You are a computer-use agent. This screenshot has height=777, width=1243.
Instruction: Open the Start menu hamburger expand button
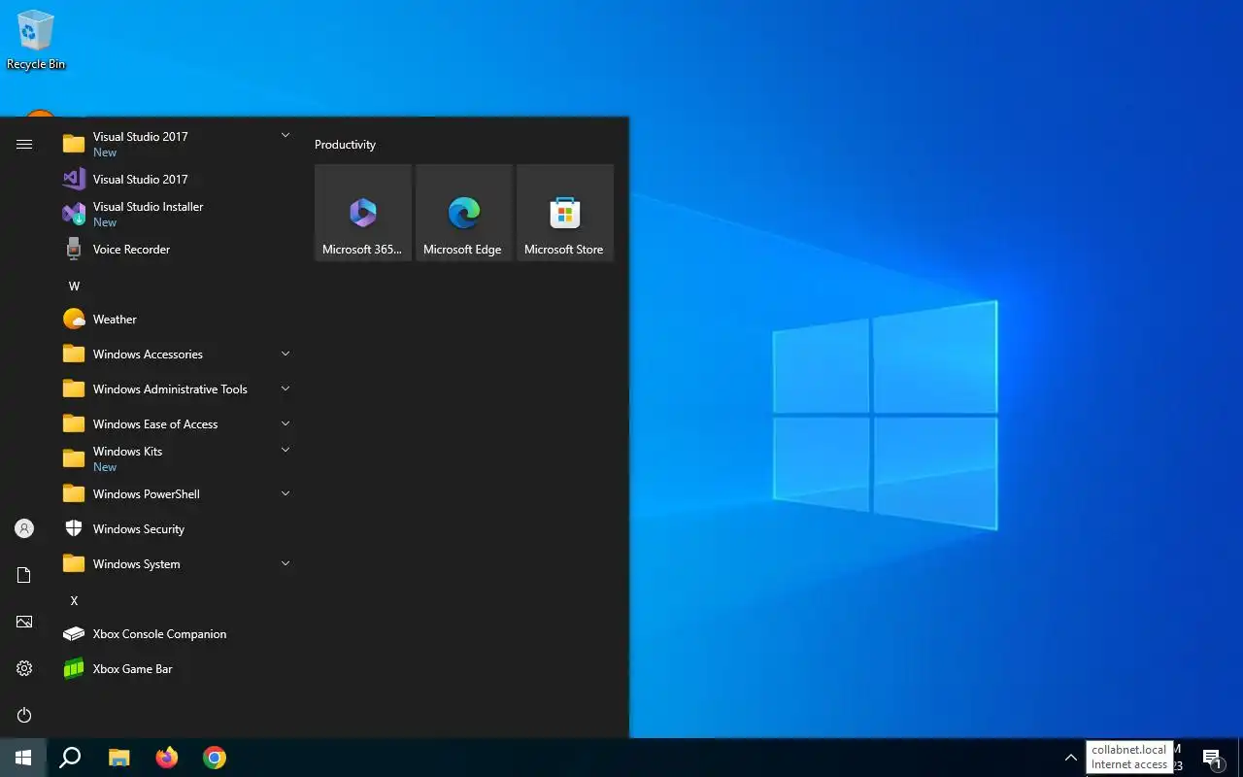pyautogui.click(x=24, y=144)
